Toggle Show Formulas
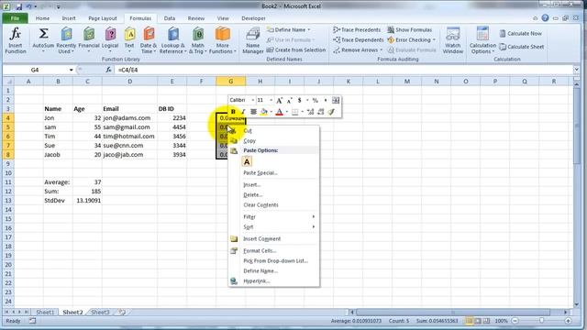Screen dimensions: 587x330 410,29
